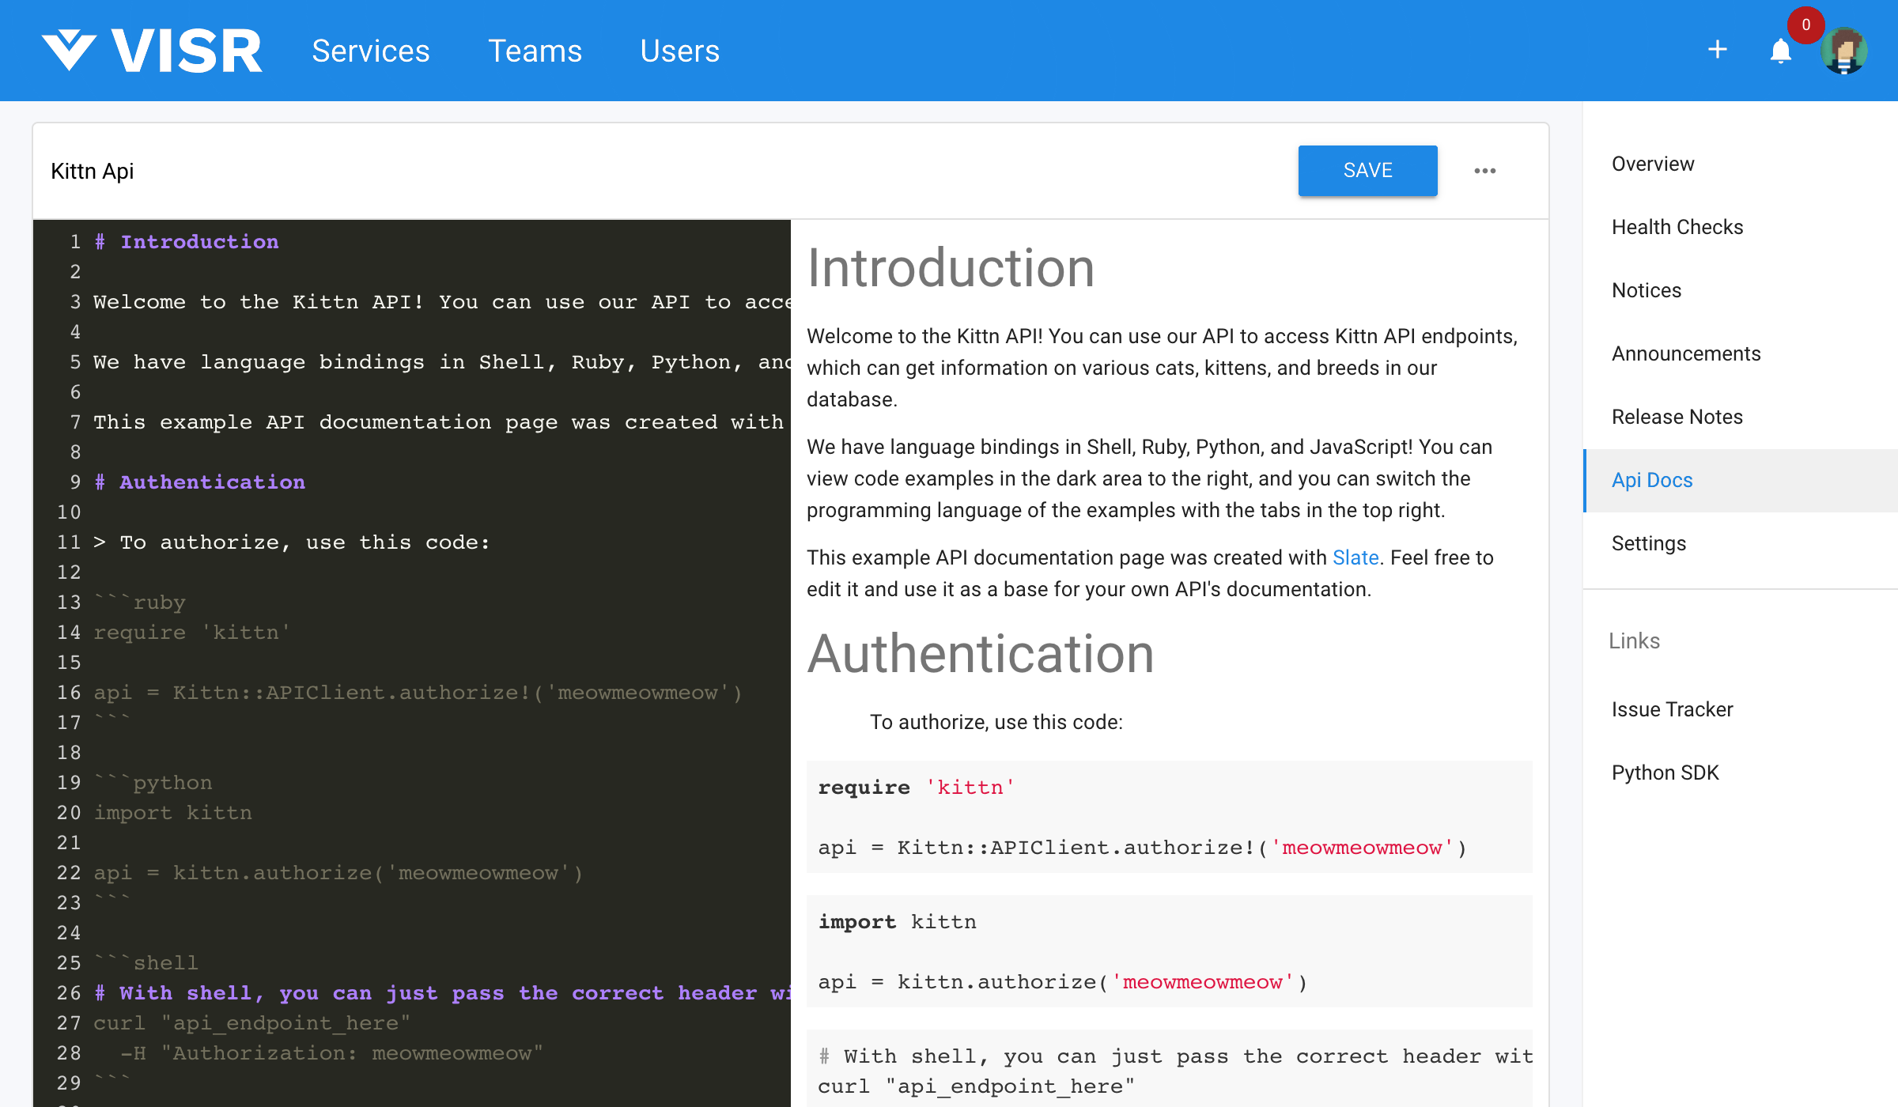Click preview text 'To authorize, use this code:'
Image resolution: width=1898 pixels, height=1107 pixels.
(x=996, y=722)
